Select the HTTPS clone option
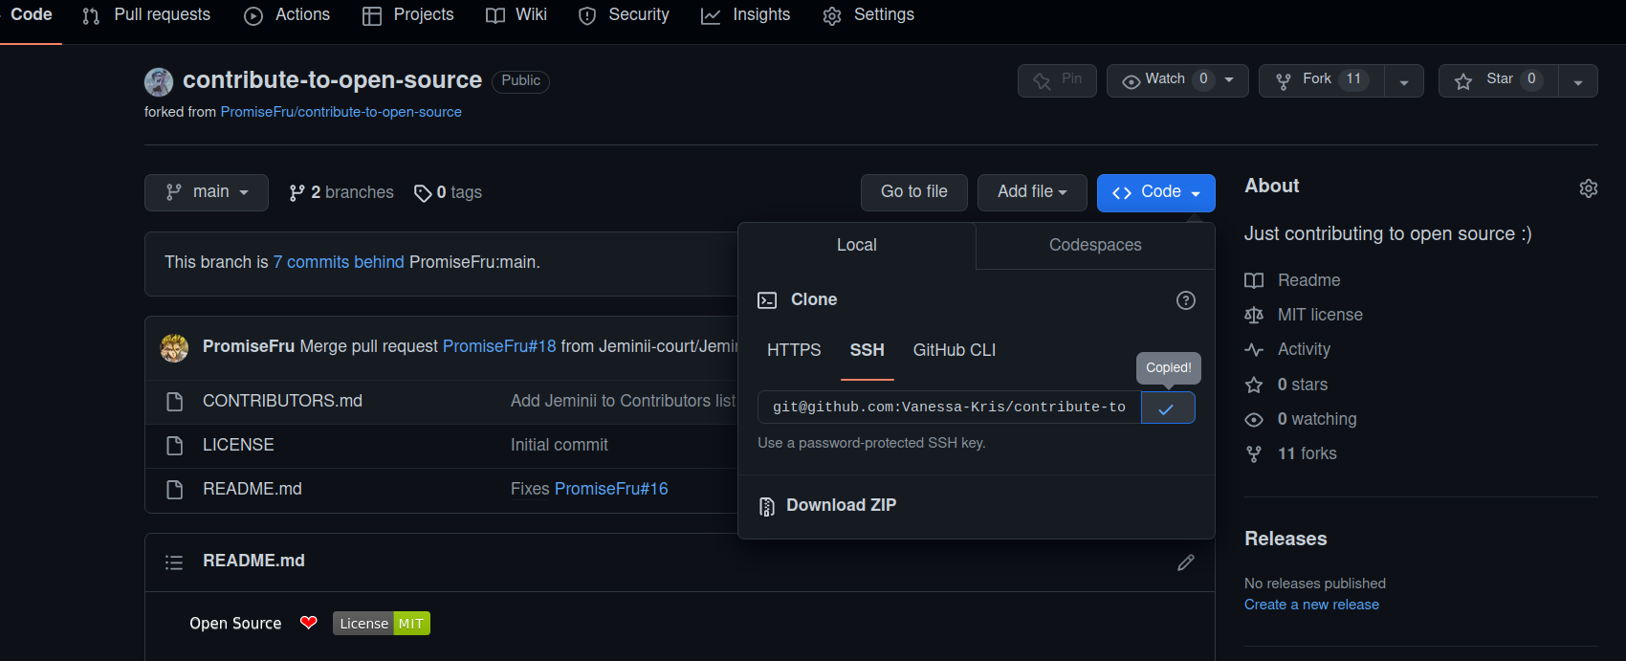 [794, 350]
